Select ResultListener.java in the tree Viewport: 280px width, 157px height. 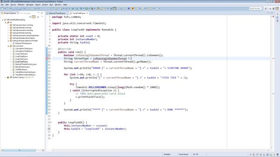click(22, 67)
